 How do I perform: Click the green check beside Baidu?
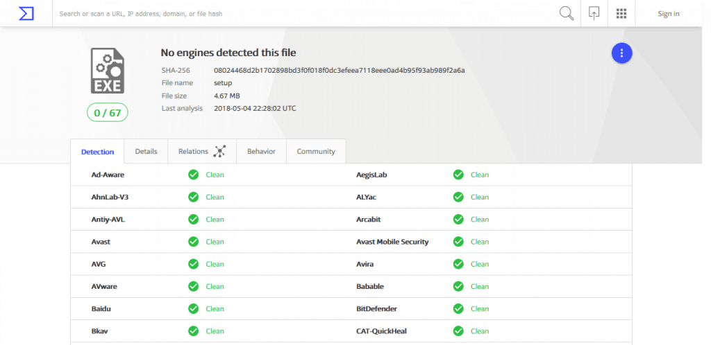click(x=194, y=309)
